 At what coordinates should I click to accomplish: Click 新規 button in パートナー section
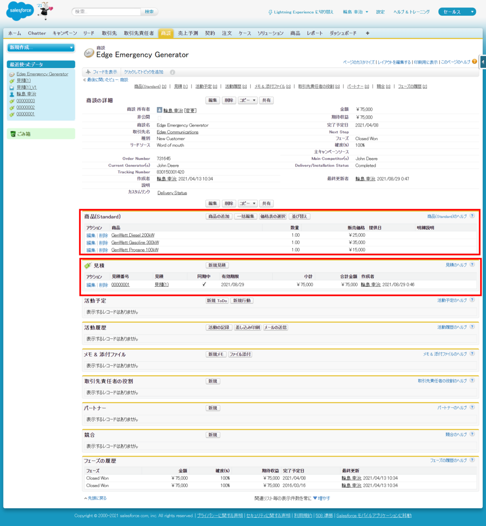[213, 409]
